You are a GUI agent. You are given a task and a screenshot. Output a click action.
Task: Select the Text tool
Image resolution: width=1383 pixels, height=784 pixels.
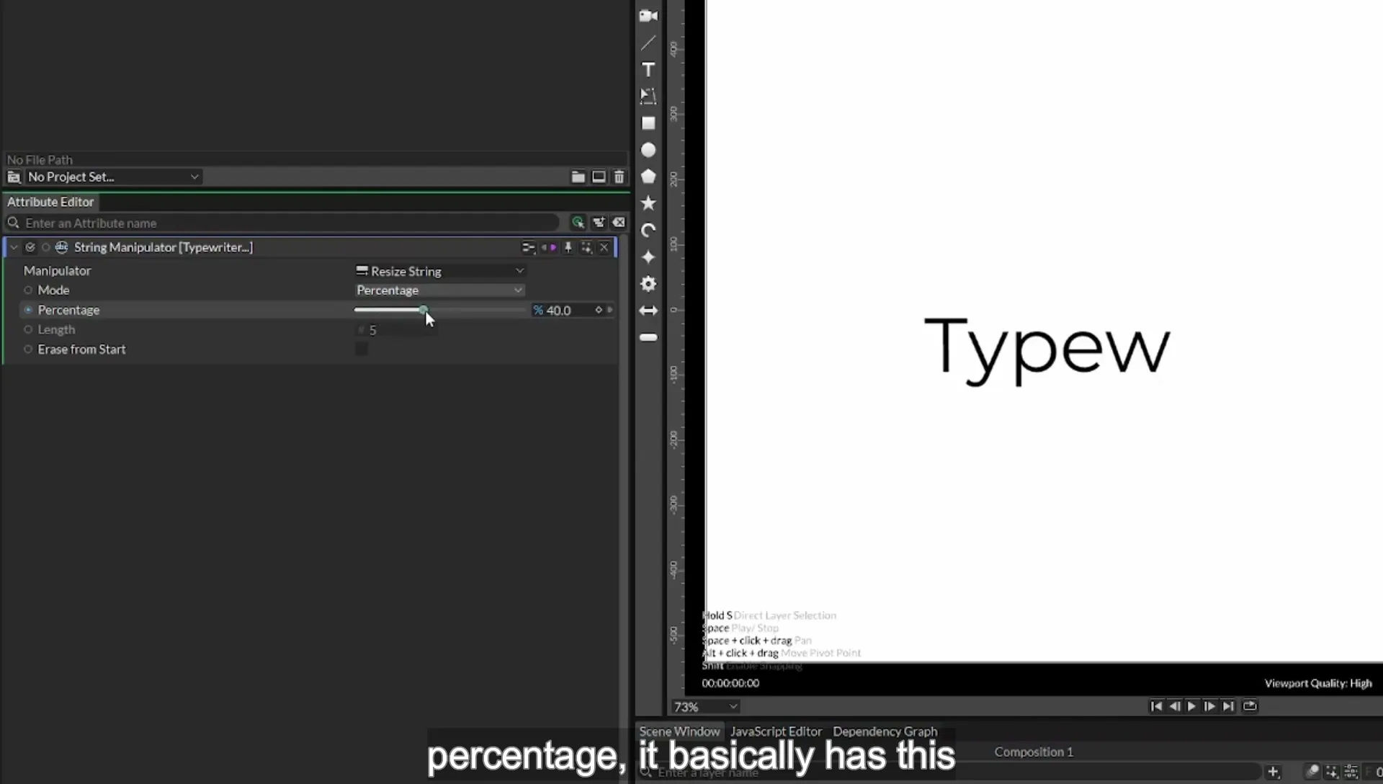(x=648, y=69)
